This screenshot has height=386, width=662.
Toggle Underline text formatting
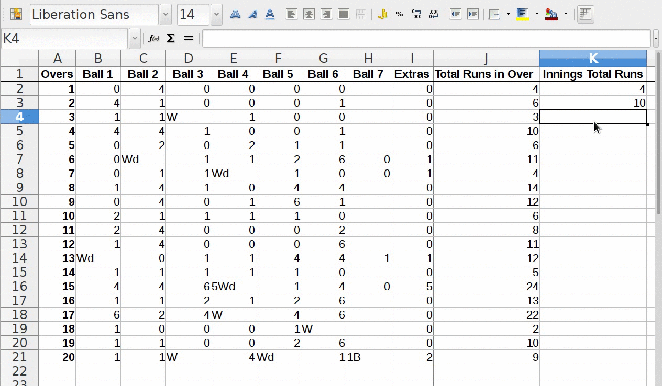tap(270, 15)
